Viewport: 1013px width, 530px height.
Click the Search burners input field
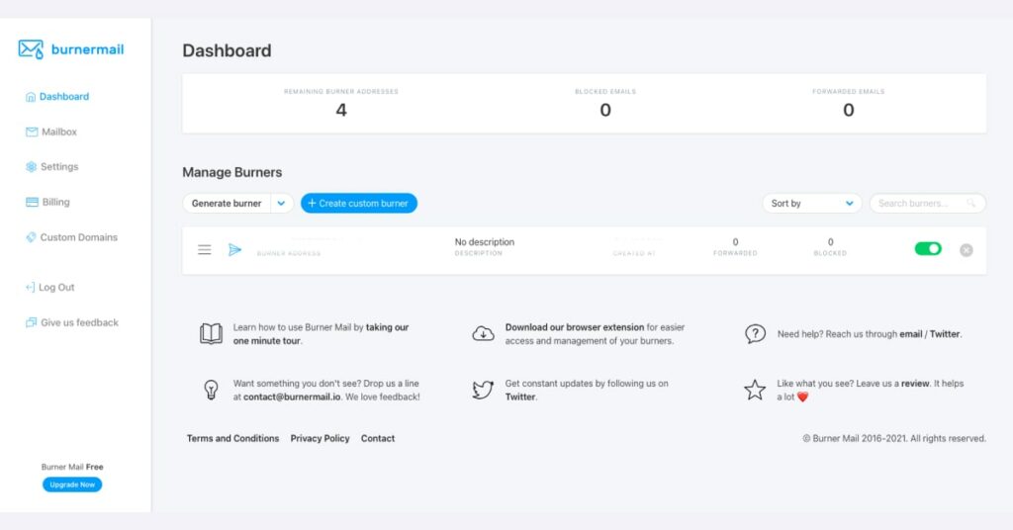920,204
